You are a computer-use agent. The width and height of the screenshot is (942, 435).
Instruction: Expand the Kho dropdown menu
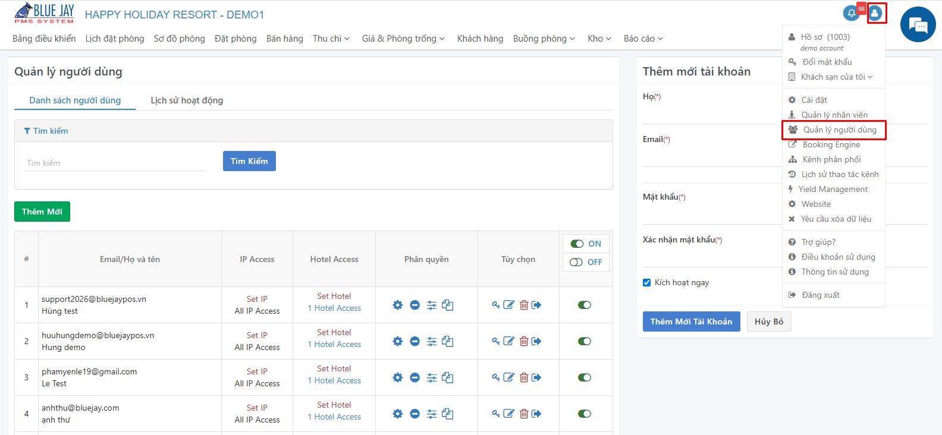pos(599,39)
